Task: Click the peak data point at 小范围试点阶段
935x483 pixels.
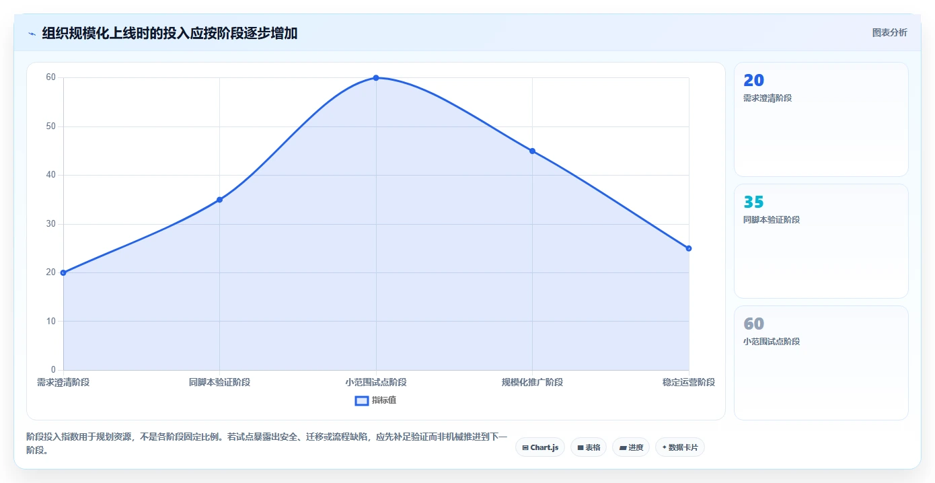Action: 376,78
